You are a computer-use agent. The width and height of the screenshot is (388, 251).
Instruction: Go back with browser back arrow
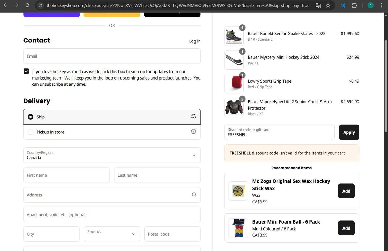tap(5, 5)
